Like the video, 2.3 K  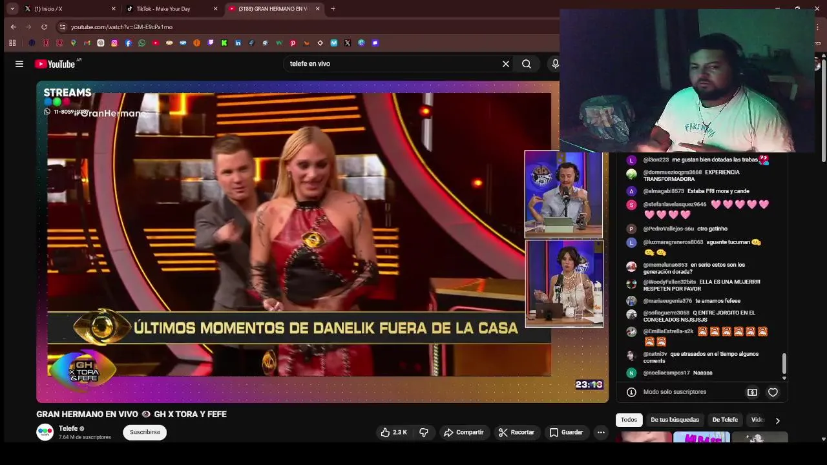click(393, 433)
